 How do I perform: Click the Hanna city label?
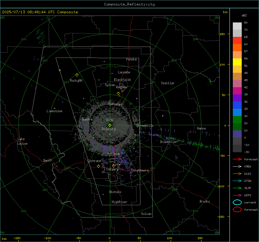(201, 128)
